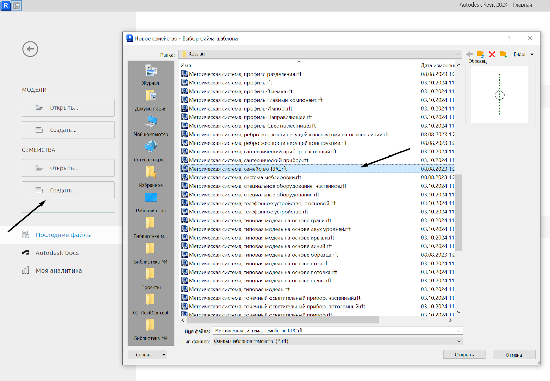Click the go back arrow in dialog toolbar

tap(470, 54)
